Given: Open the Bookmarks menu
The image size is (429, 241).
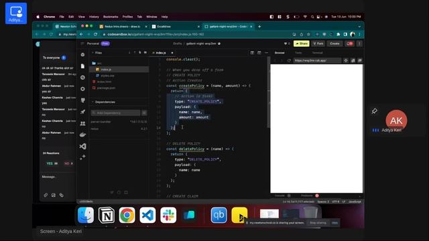Looking at the screenshot, I should point(111,17).
